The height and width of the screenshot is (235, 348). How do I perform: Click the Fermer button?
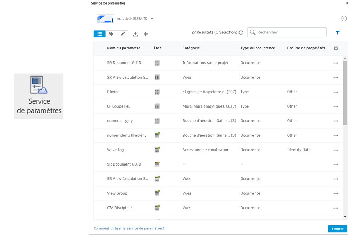pyautogui.click(x=338, y=229)
